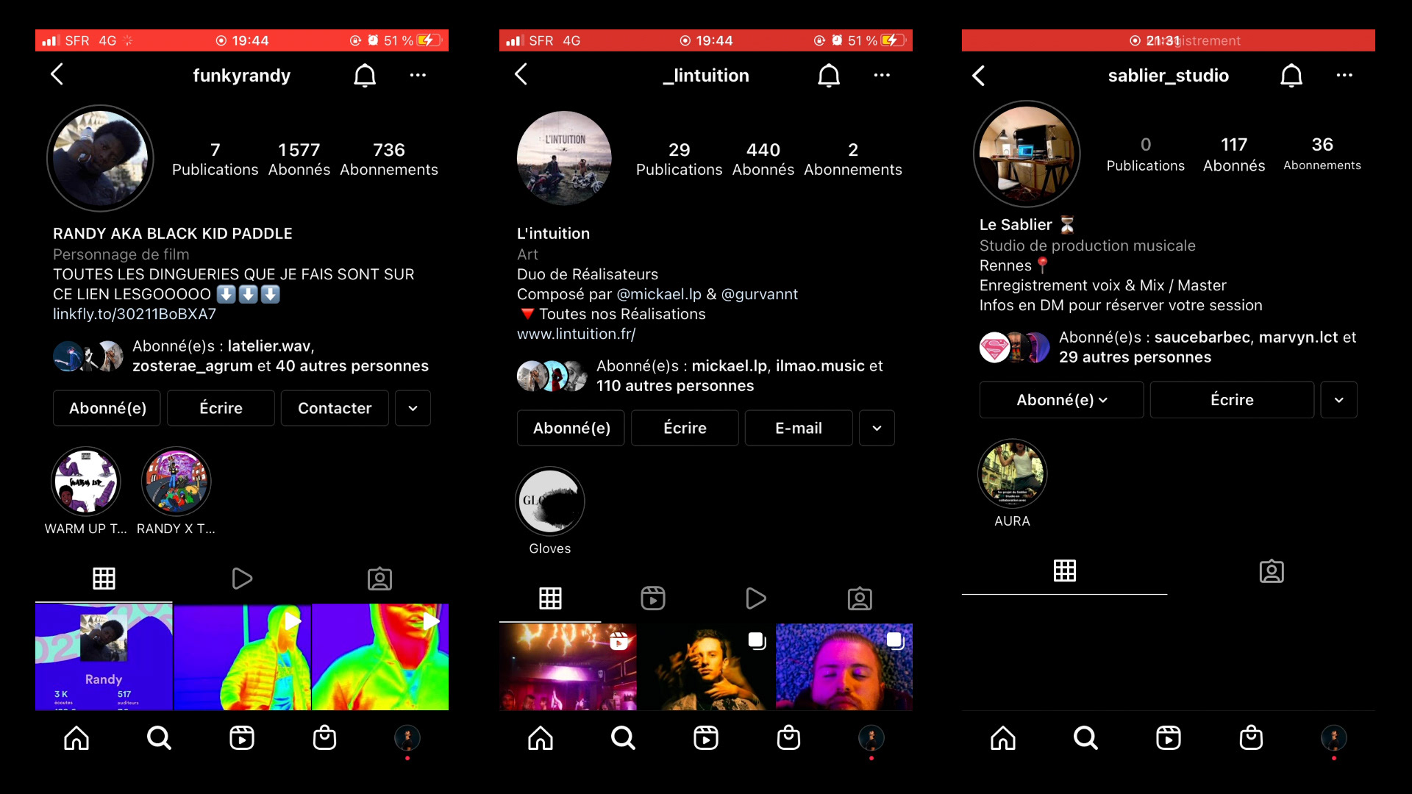View funkyrandy profile picture
1412x794 pixels.
(100, 158)
